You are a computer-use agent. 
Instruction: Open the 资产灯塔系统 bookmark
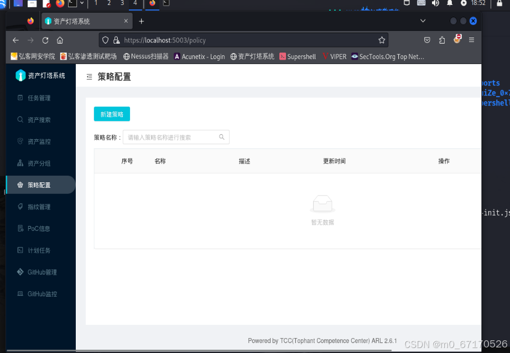pos(252,56)
